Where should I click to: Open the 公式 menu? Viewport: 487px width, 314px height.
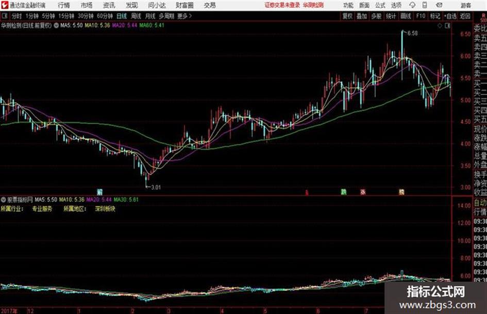(x=380, y=5)
